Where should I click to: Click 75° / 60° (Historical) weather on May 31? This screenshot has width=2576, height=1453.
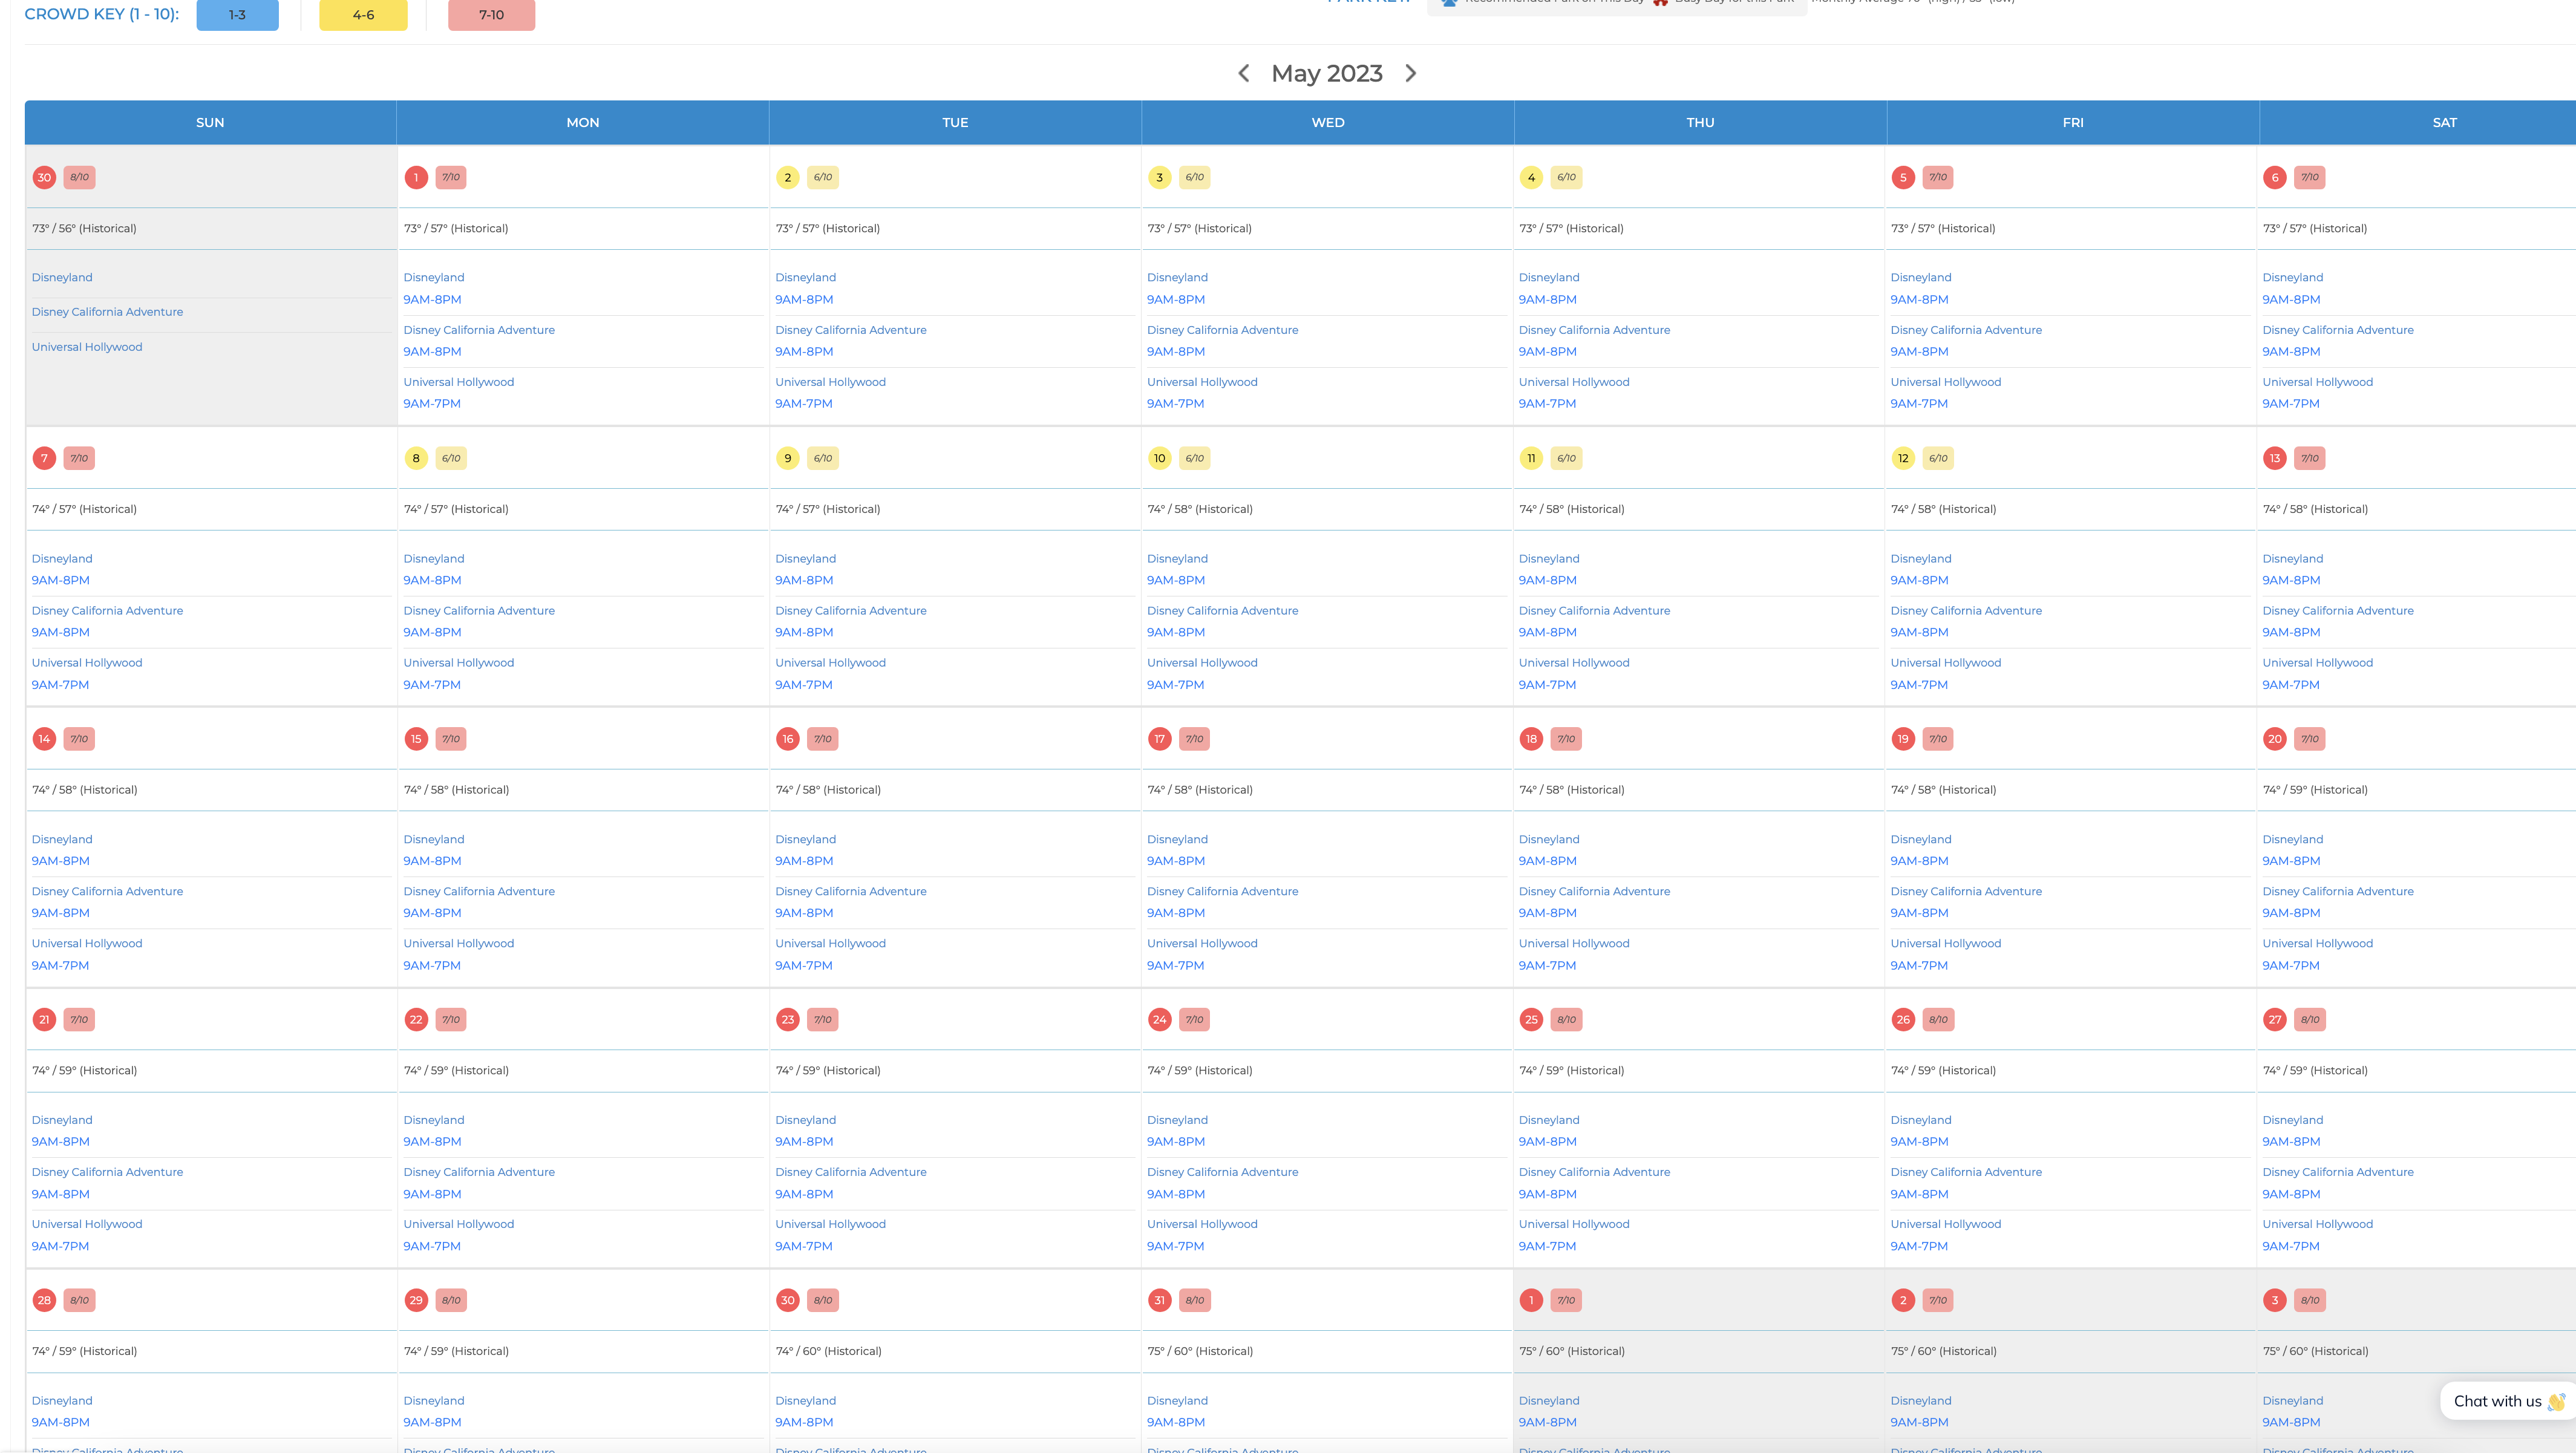coord(1200,1351)
